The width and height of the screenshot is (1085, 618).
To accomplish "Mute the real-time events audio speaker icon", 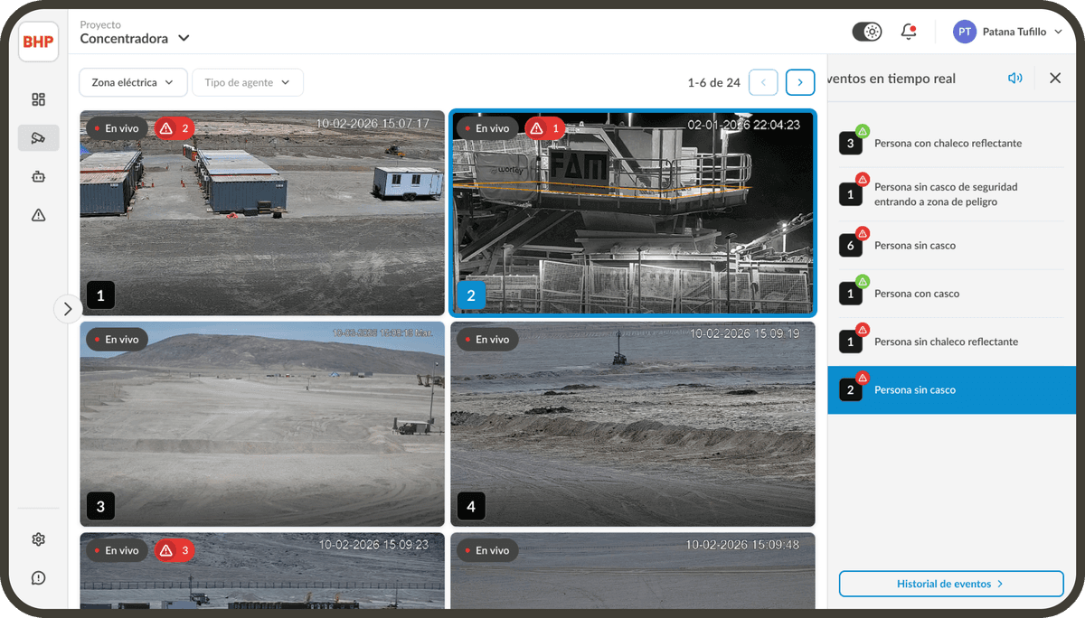I will [1014, 78].
